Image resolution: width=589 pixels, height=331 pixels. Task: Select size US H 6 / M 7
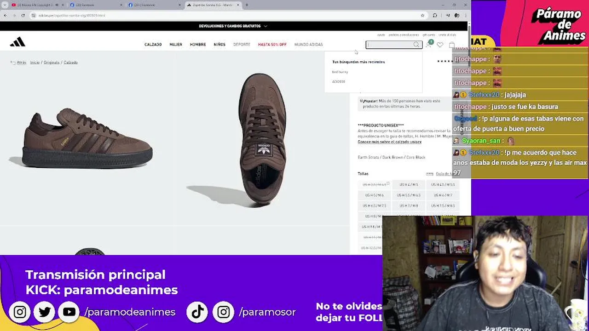(x=443, y=195)
